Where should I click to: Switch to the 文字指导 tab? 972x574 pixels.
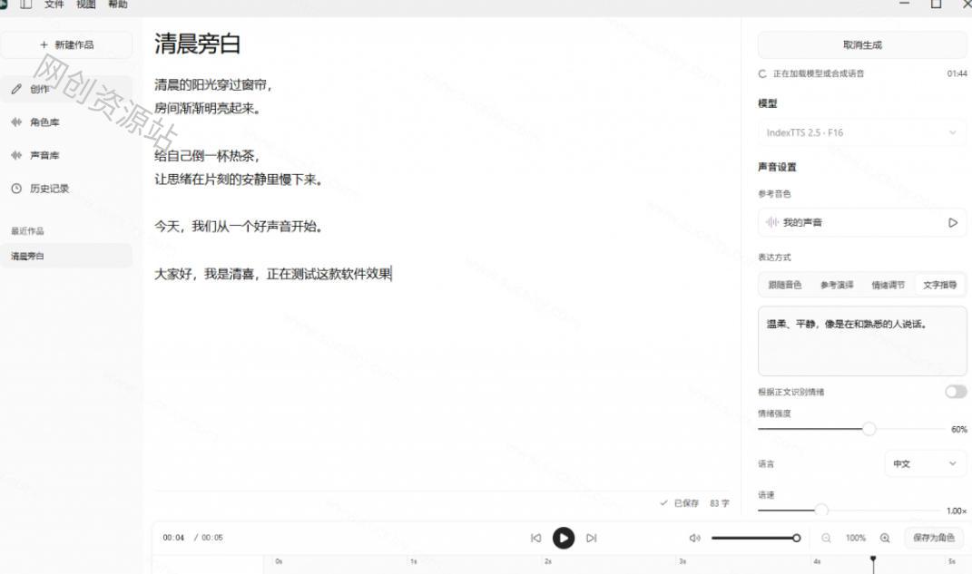click(939, 285)
